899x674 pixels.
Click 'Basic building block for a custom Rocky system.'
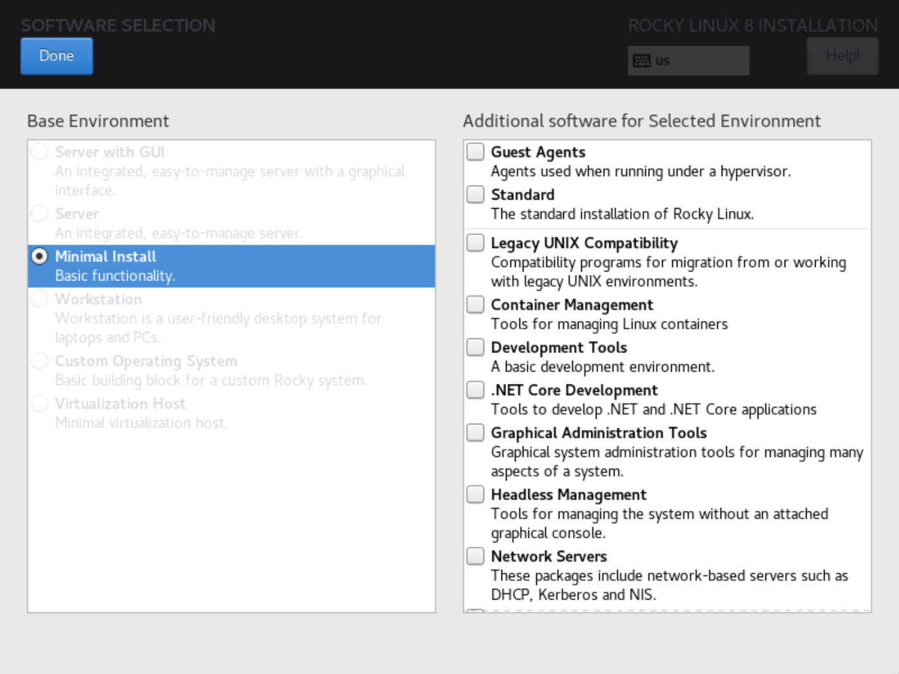211,381
